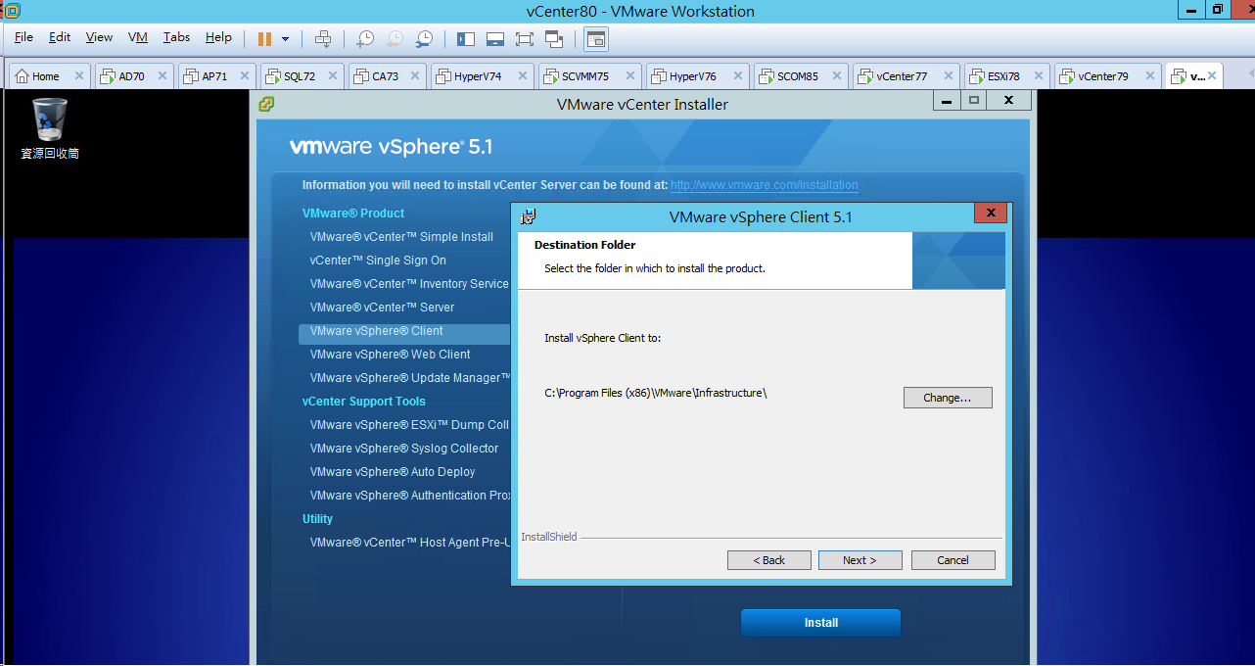
Task: Click the Change... folder button
Action: point(948,398)
